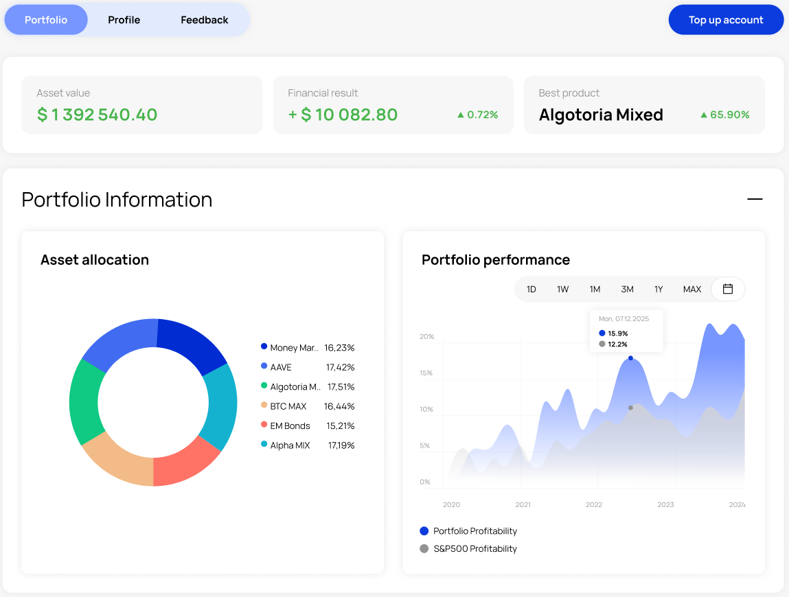The image size is (789, 597).
Task: Set chart range to 3M
Action: tap(627, 290)
